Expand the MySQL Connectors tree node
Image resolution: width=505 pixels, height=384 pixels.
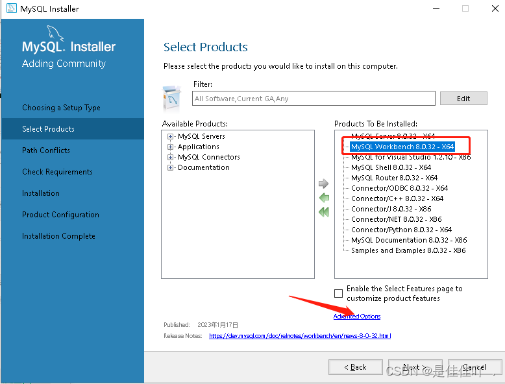170,157
